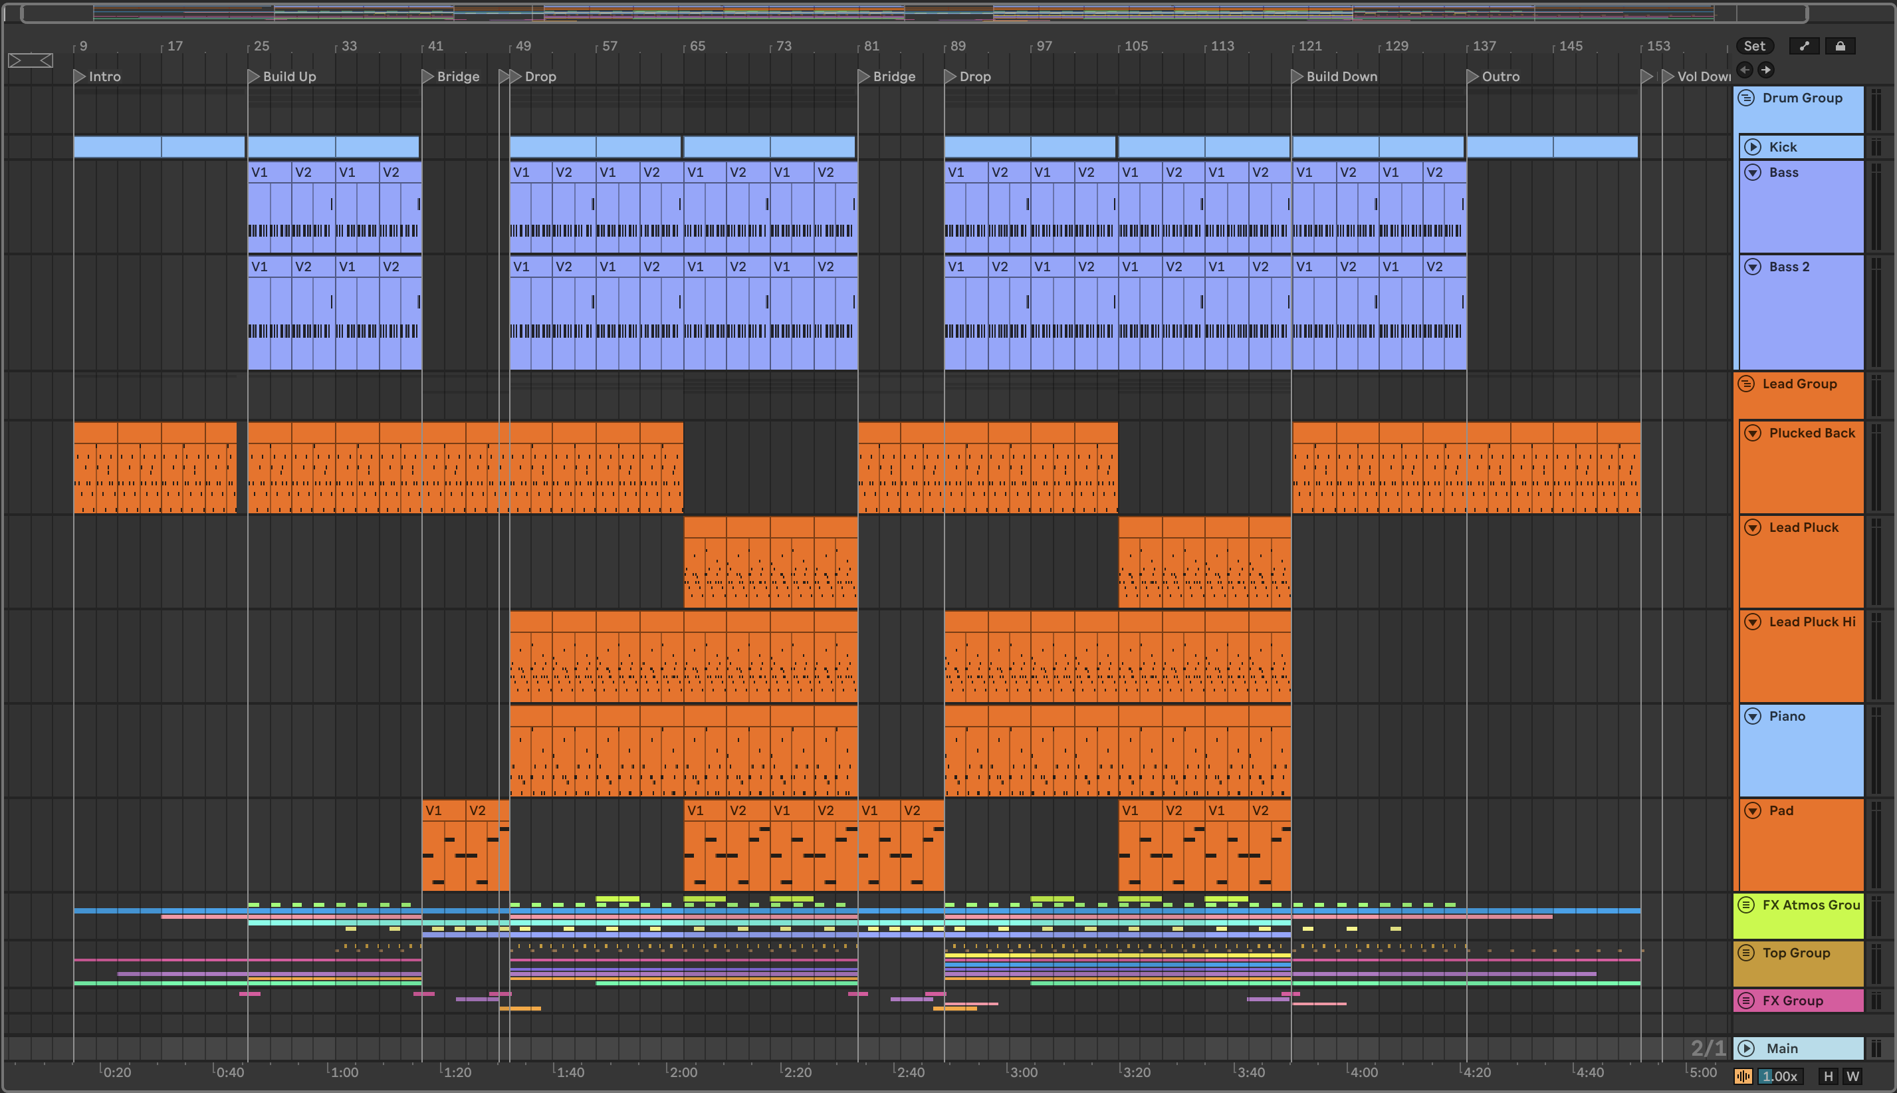
Task: Click the Top Group fold icon
Action: click(1746, 953)
